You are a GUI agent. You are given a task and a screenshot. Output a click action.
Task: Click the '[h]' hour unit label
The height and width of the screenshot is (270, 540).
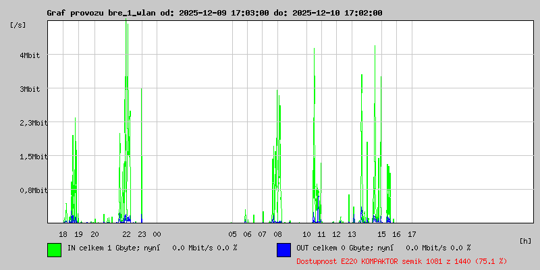[525, 241]
